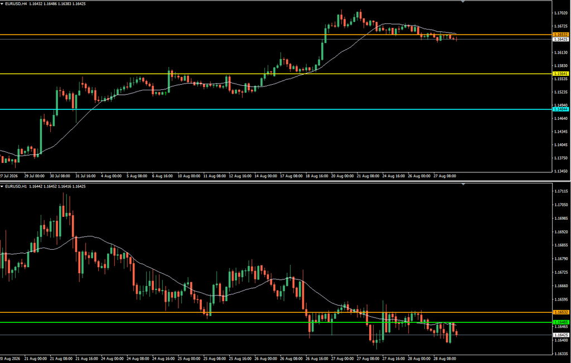Click the chart shift marker on H4 chart
Viewport: 571px width, 363px height.
click(x=463, y=2)
